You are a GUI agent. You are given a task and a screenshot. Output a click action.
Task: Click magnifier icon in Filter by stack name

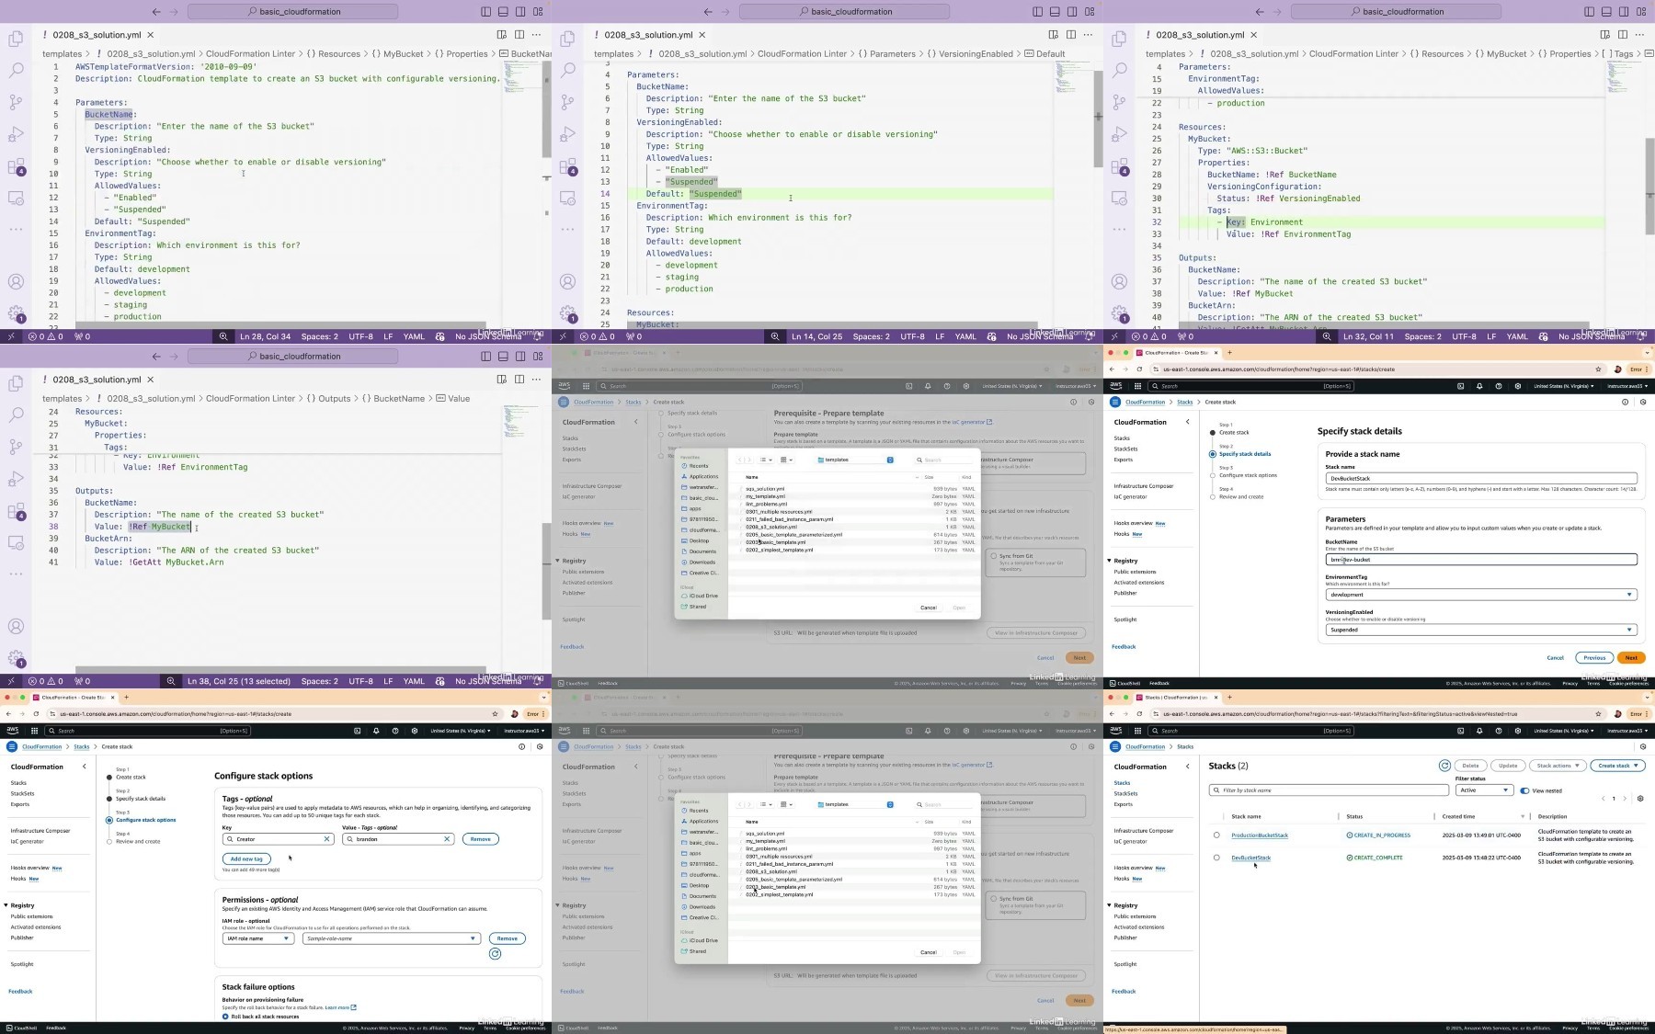pos(1217,790)
